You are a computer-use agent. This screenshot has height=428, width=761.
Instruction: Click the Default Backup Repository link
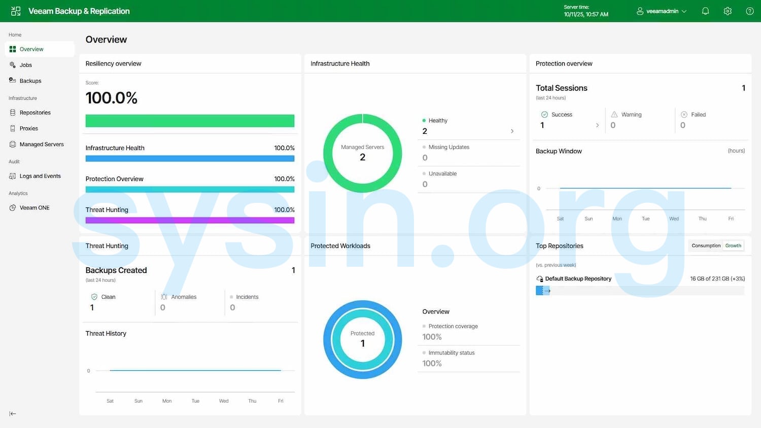[x=578, y=278]
